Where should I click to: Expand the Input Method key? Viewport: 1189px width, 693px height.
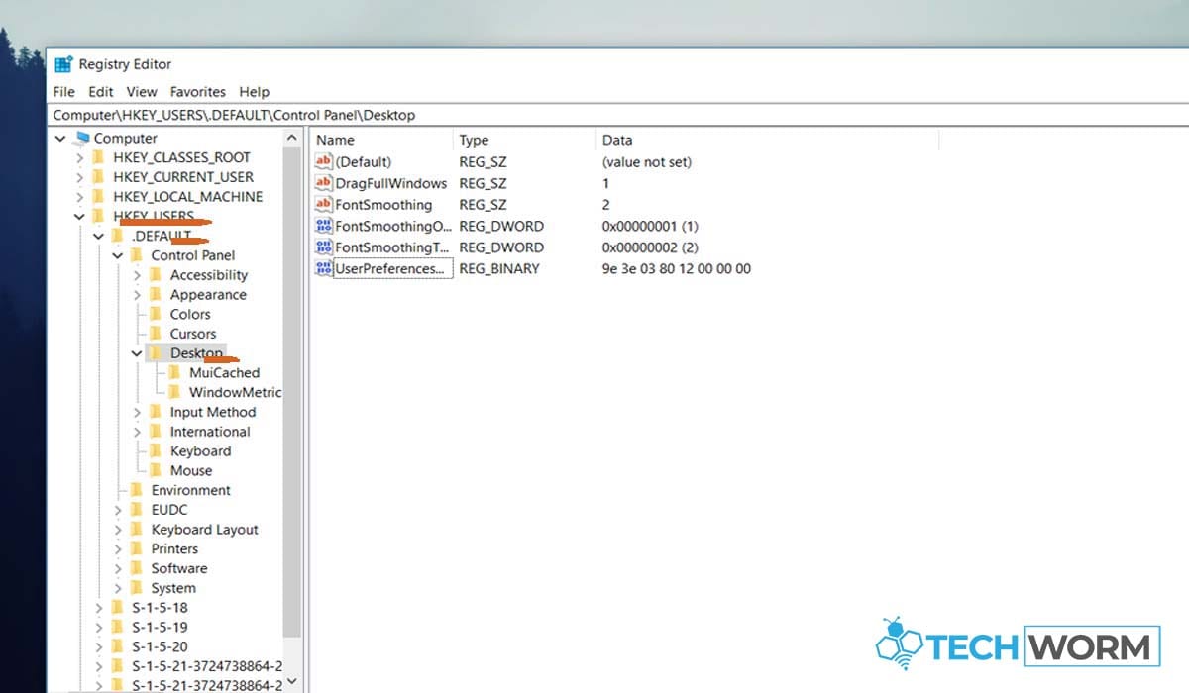138,413
